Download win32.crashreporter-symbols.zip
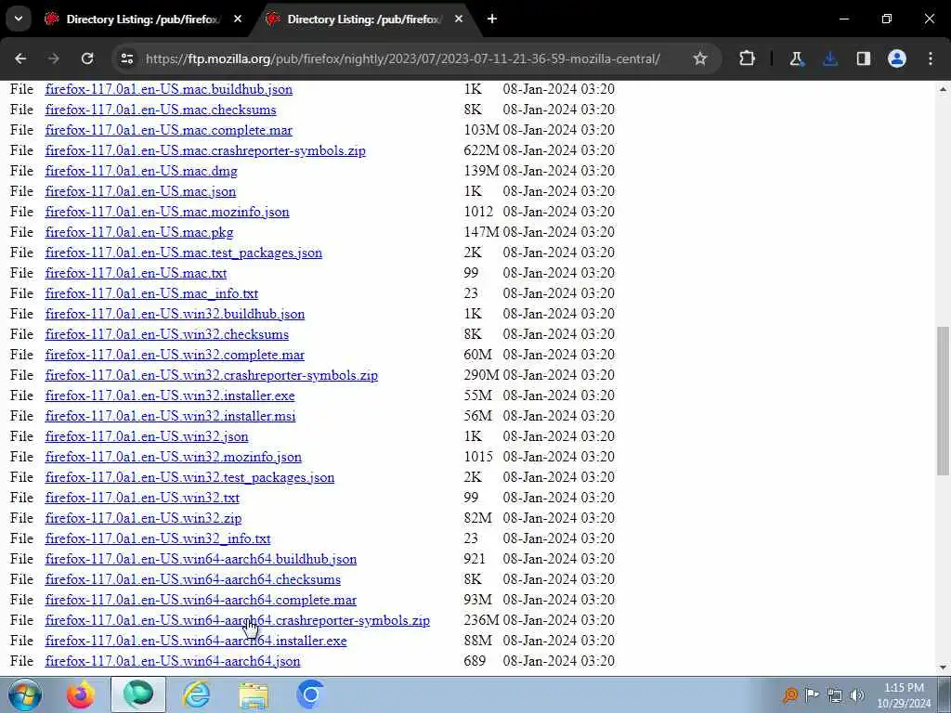The image size is (951, 713). [212, 375]
